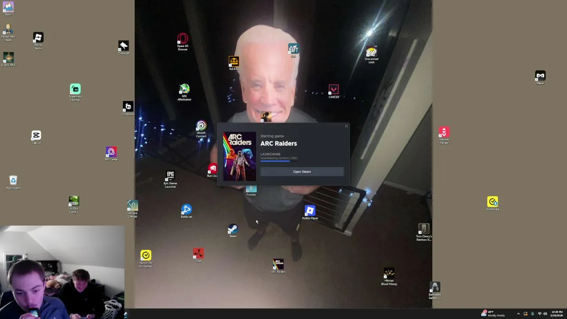Expand the system tray hidden icons
This screenshot has width=567, height=319.
pos(518,314)
